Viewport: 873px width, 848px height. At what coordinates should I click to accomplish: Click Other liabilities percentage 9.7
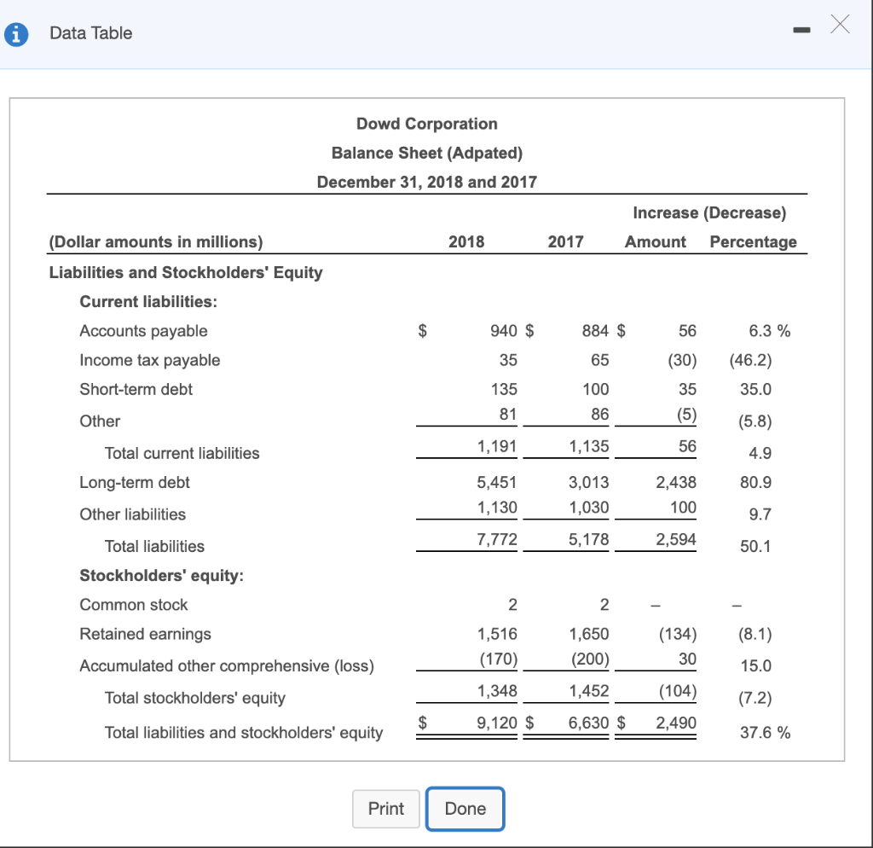(760, 514)
